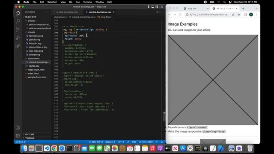Reload the page in Chrome
The height and width of the screenshot is (154, 274).
pyautogui.click(x=180, y=15)
